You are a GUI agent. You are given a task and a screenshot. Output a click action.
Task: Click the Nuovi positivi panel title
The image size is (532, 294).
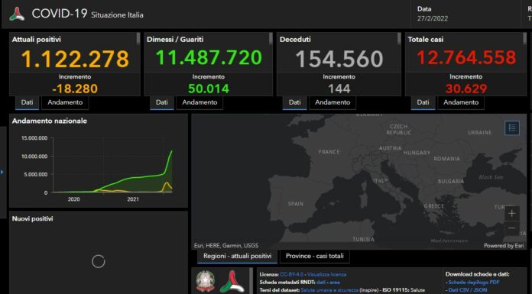(x=33, y=218)
